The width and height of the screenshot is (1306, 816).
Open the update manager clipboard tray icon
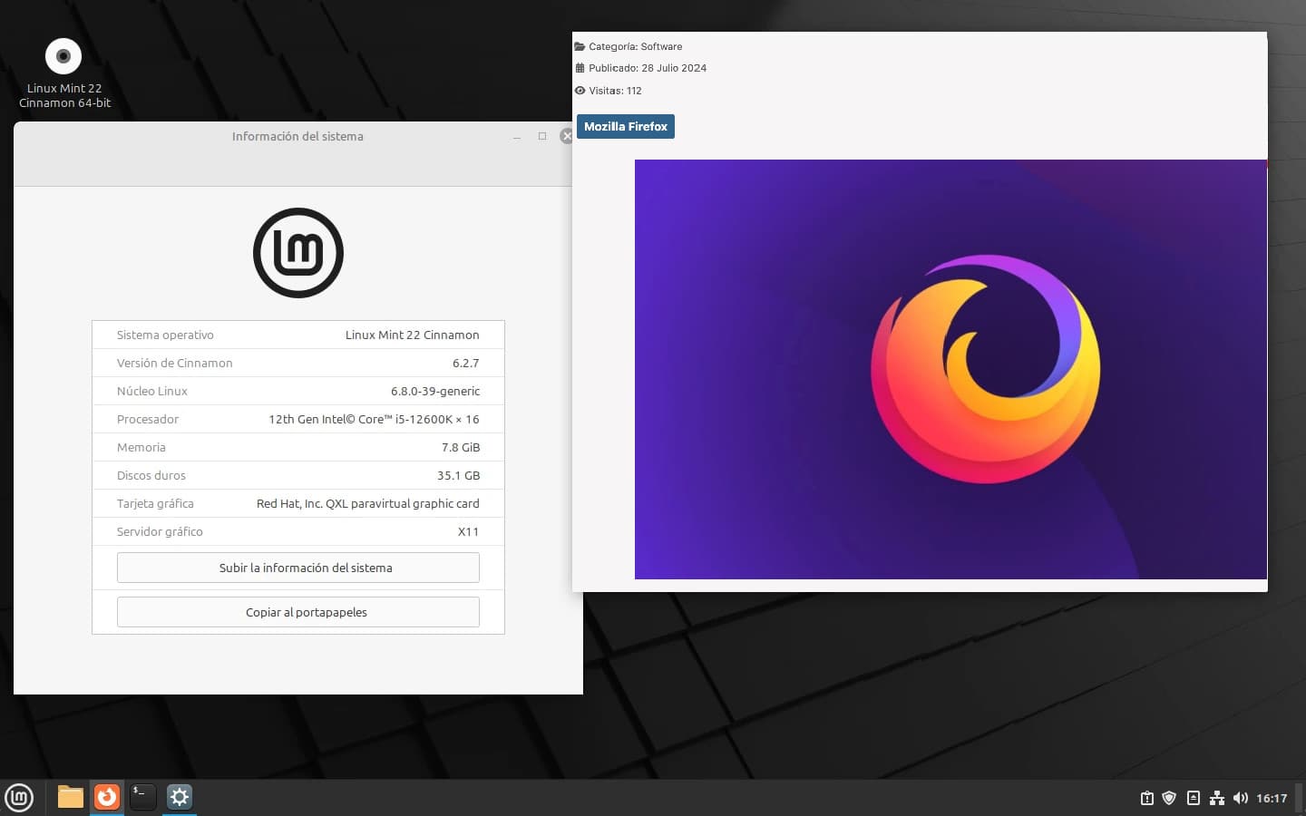click(x=1146, y=798)
